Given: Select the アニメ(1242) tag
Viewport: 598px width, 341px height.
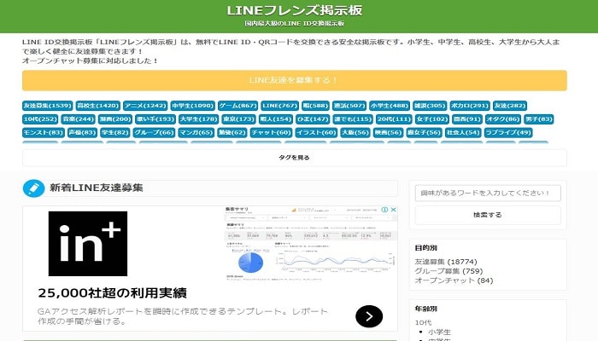Looking at the screenshot, I should pos(145,106).
